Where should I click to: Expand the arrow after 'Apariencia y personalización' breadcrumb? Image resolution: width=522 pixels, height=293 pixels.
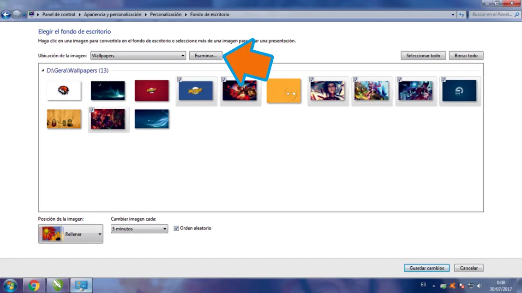[146, 15]
